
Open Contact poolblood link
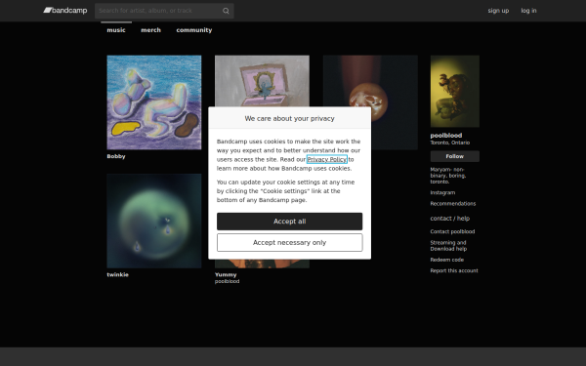(452, 231)
